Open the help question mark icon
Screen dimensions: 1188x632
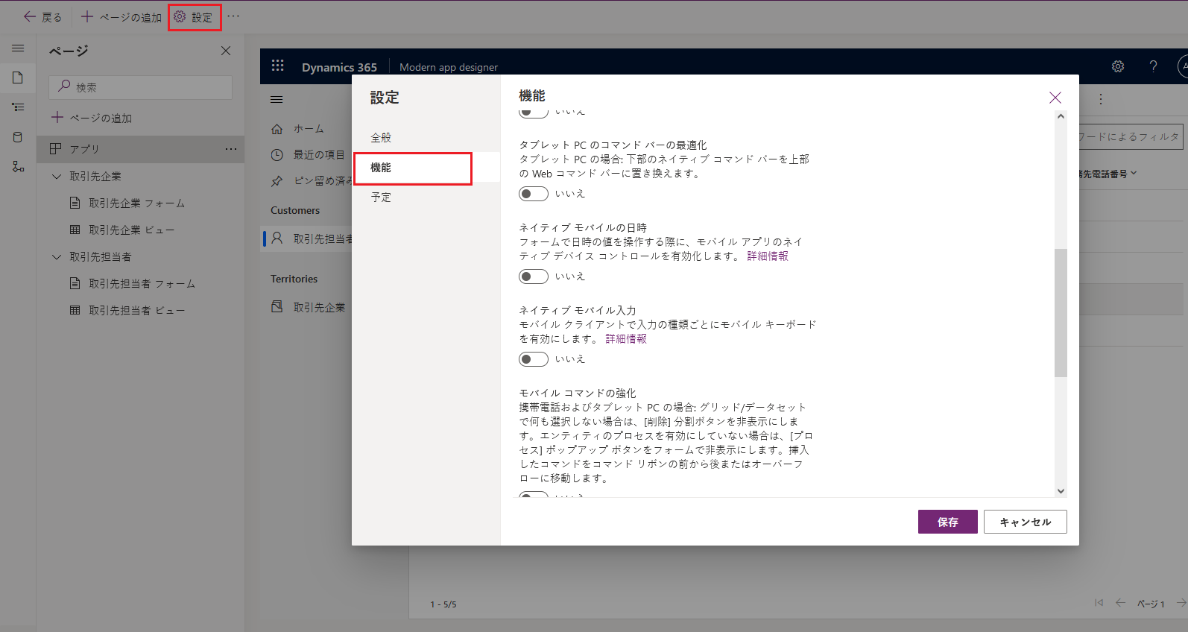(1153, 66)
